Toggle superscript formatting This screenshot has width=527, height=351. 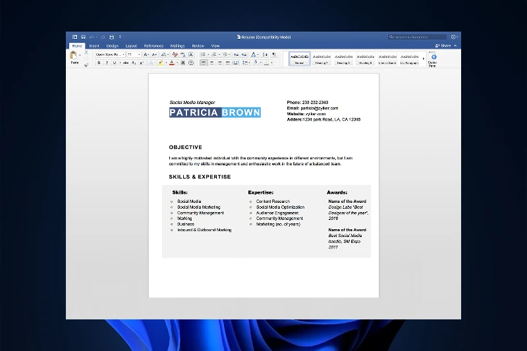[x=142, y=63]
